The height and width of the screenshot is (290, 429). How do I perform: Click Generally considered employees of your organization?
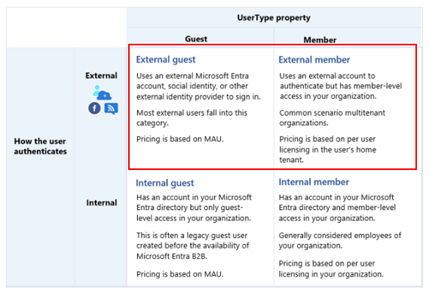pyautogui.click(x=340, y=240)
